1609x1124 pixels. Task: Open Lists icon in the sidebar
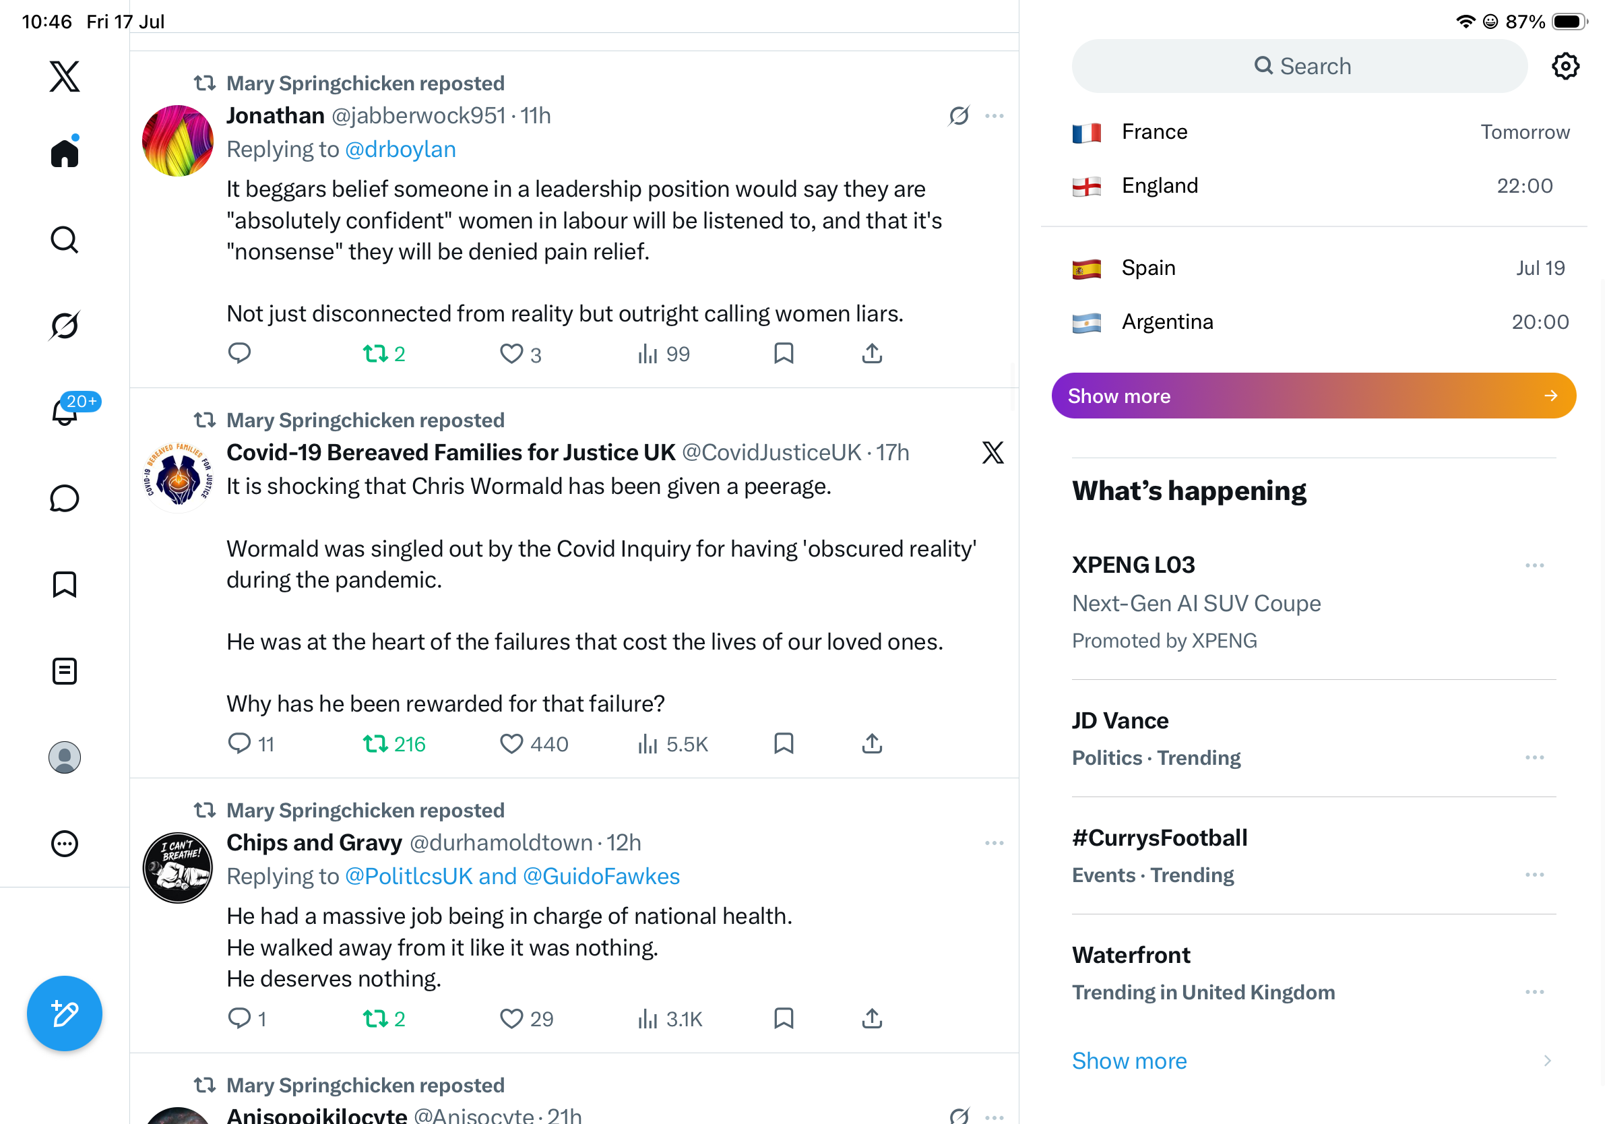(x=65, y=671)
